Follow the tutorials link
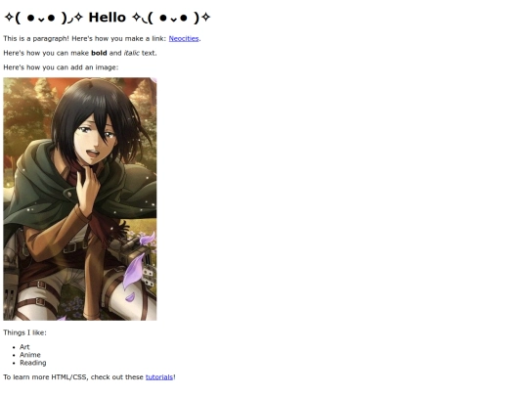 159,377
